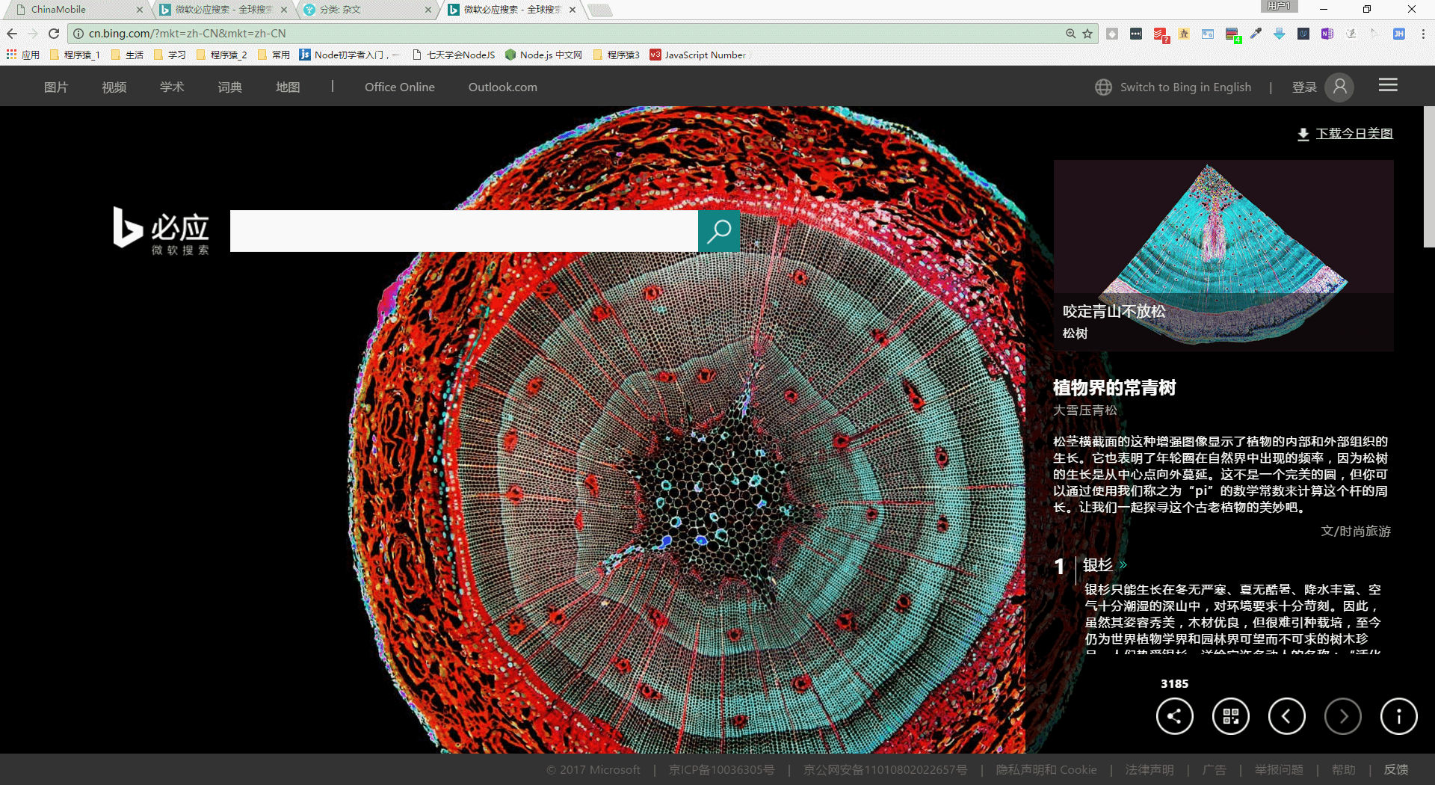Switch to the ChinaMobile tab
The width and height of the screenshot is (1435, 785).
(73, 10)
